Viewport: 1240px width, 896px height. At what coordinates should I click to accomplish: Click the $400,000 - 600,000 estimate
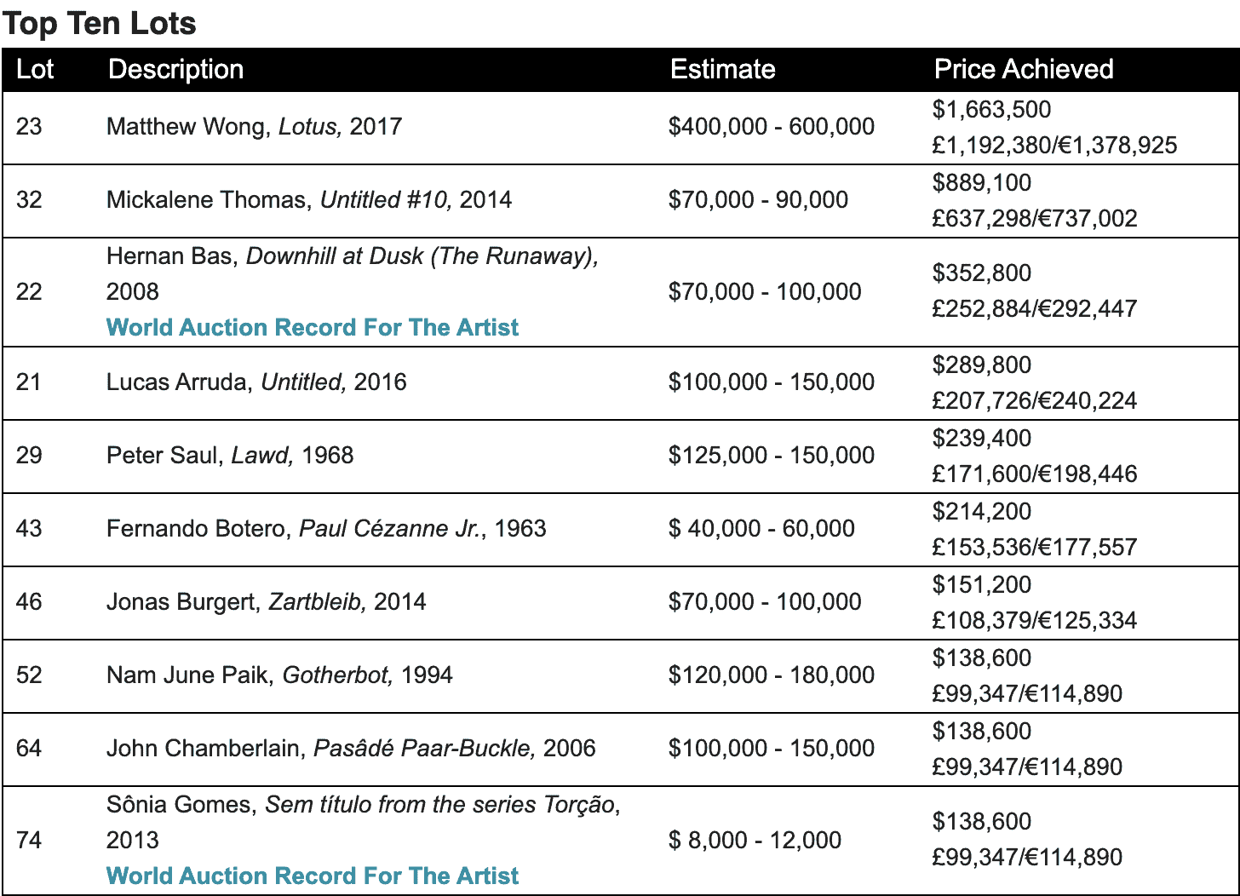771,127
